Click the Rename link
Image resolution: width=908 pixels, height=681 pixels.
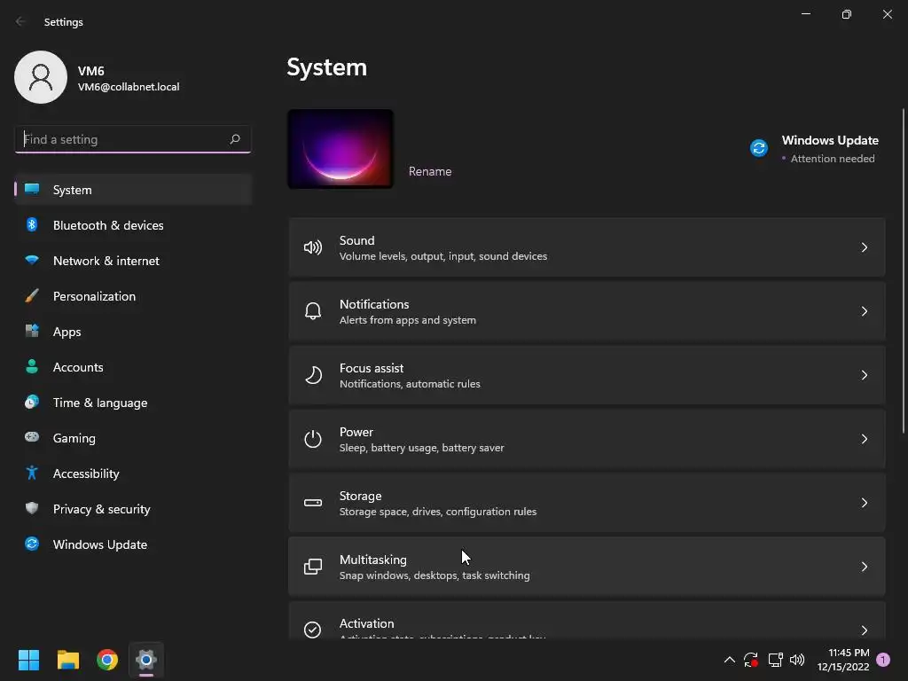430,171
